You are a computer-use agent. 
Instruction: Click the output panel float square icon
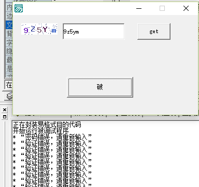click(x=5, y=117)
